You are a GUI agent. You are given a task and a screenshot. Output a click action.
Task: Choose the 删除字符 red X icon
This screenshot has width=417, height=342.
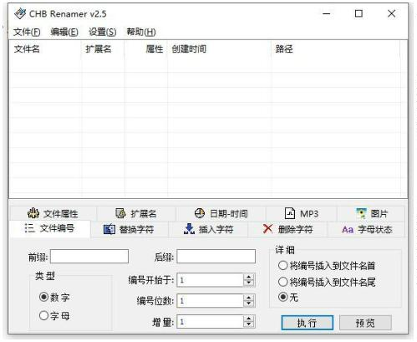(267, 229)
